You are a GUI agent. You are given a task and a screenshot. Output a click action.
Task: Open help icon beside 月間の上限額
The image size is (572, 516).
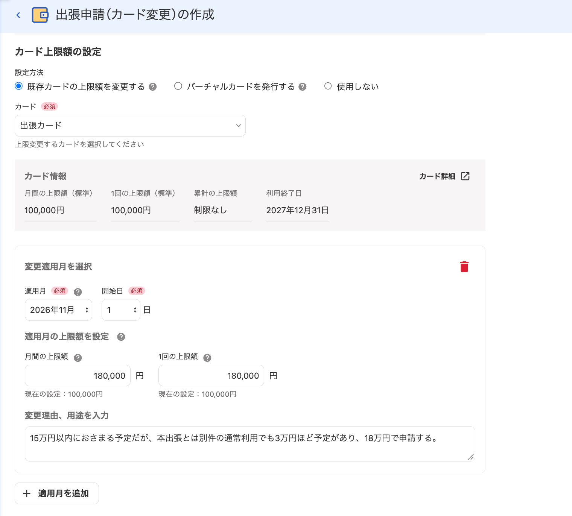[78, 358]
